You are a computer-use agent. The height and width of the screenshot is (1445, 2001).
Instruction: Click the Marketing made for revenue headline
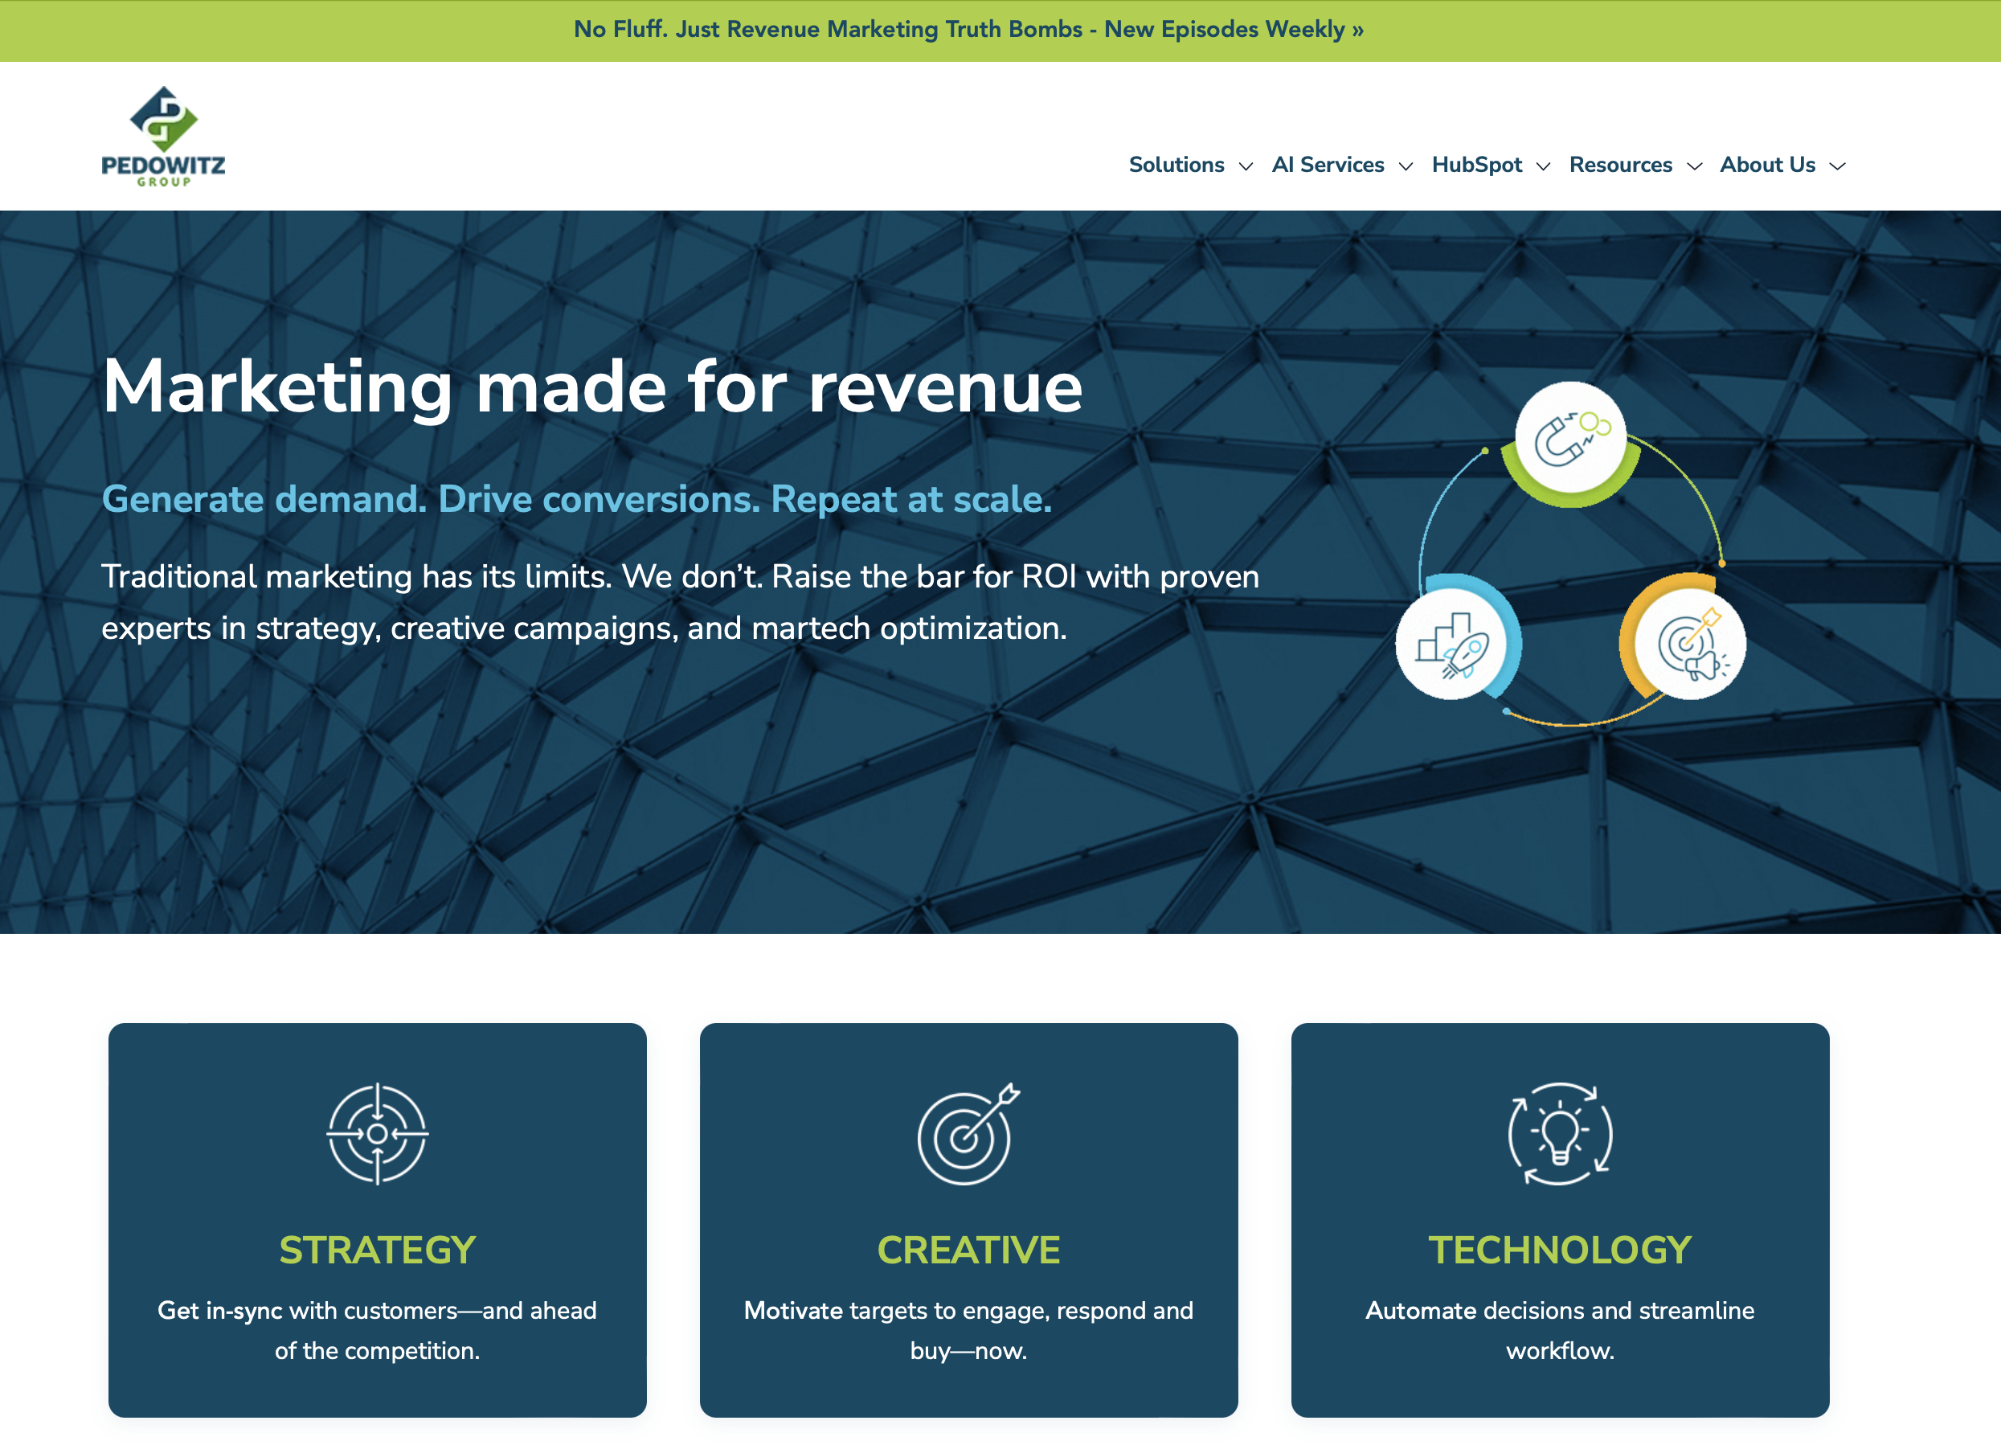coord(592,387)
